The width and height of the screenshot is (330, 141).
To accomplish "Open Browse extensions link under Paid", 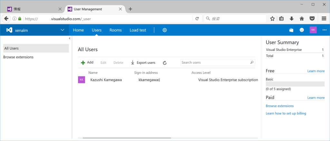I will tap(280, 106).
